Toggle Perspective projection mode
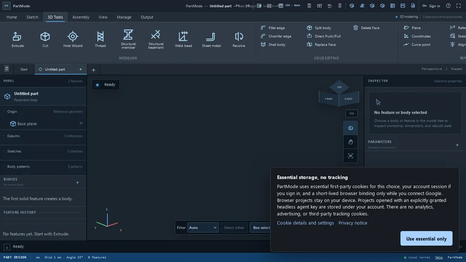The height and width of the screenshot is (262, 466). coord(432,69)
